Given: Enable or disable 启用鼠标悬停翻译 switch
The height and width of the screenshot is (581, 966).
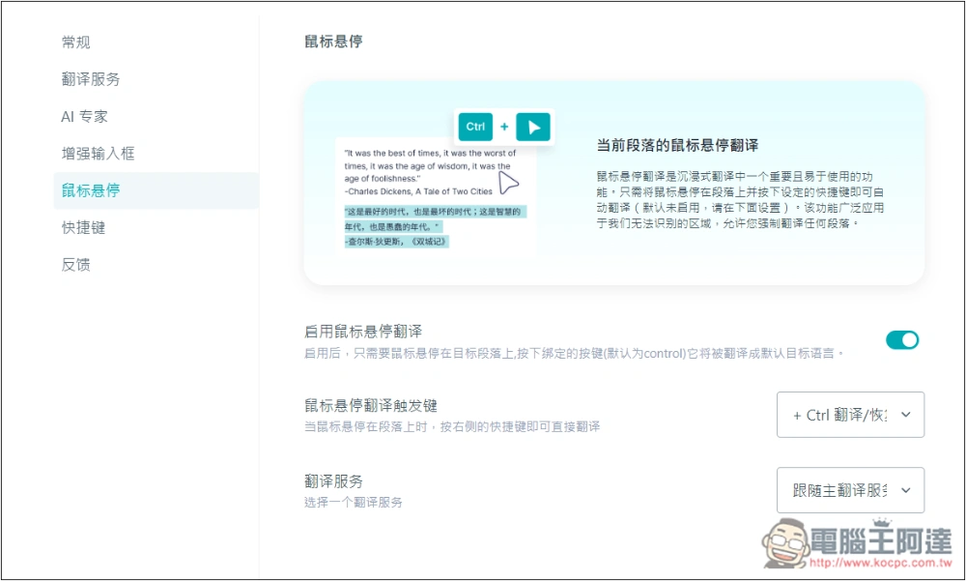Looking at the screenshot, I should pyautogui.click(x=902, y=339).
